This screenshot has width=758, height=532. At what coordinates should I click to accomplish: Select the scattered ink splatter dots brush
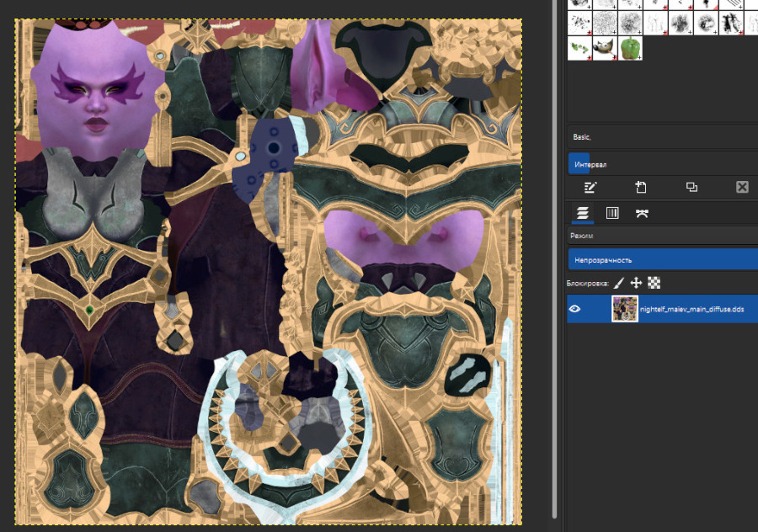click(579, 23)
